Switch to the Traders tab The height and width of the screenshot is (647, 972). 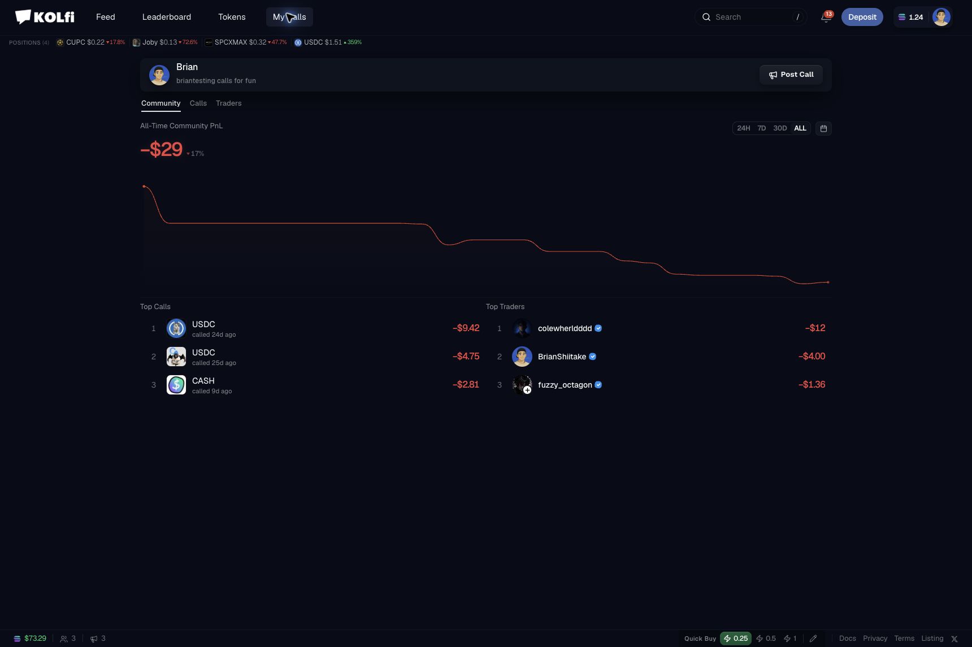[228, 103]
